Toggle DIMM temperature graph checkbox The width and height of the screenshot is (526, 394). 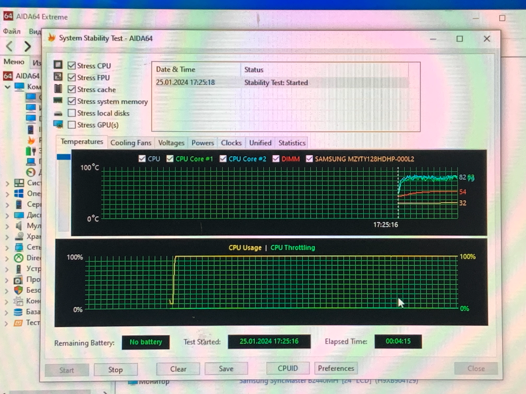click(276, 159)
